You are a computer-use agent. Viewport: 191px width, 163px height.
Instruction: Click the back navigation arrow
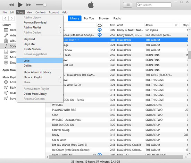(6, 18)
